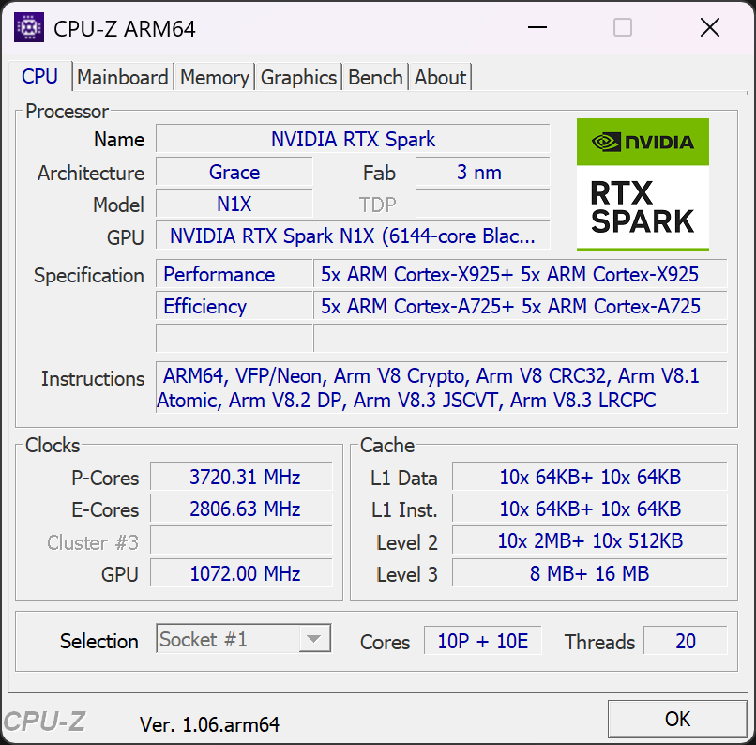Click the Cortex-X925 performance cores value
Screen dimensions: 756x745
pos(521,274)
